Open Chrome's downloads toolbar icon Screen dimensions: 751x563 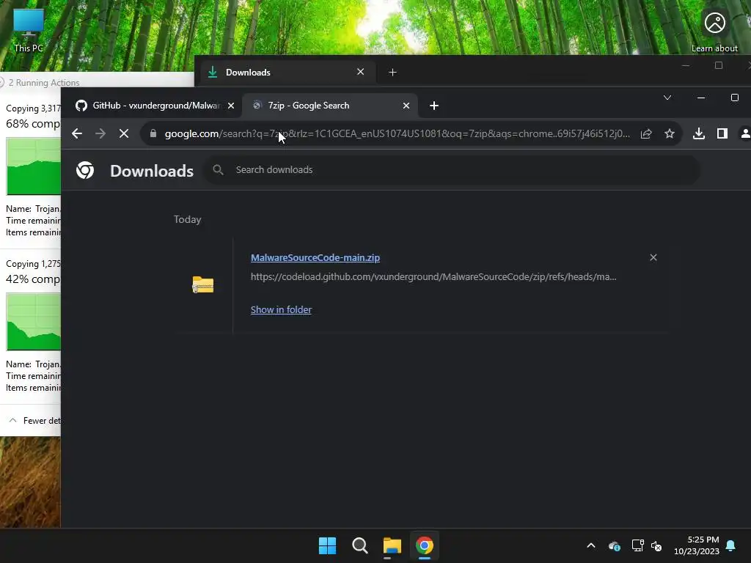(699, 133)
